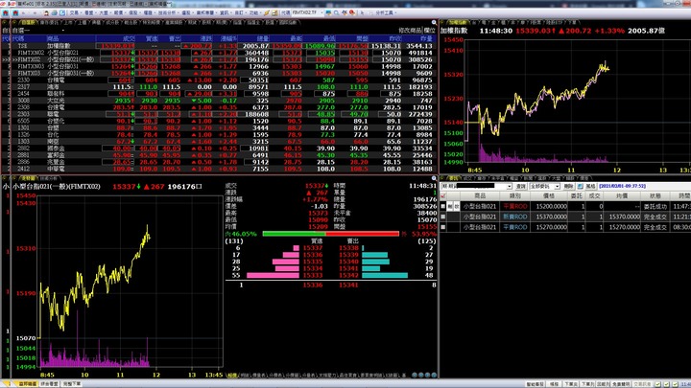
Task: Click the refresh icon beside the 刪除 button in orders
Action: click(580, 187)
